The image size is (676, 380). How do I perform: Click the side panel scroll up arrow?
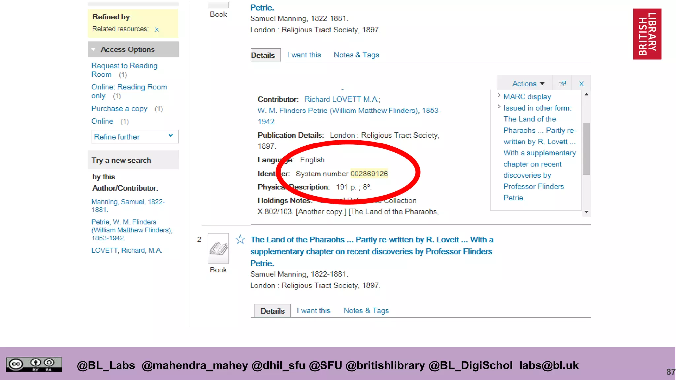586,95
